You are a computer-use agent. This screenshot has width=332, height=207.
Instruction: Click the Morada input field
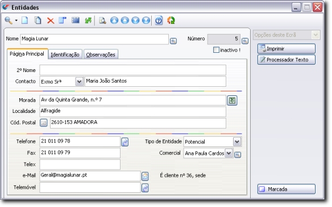[x=133, y=100]
